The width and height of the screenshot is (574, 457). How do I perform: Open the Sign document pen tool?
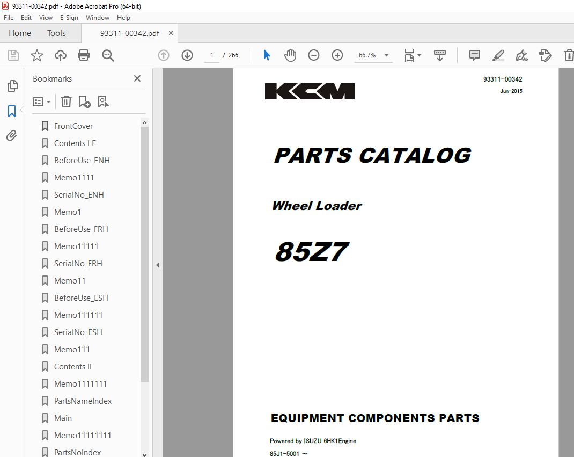[521, 55]
